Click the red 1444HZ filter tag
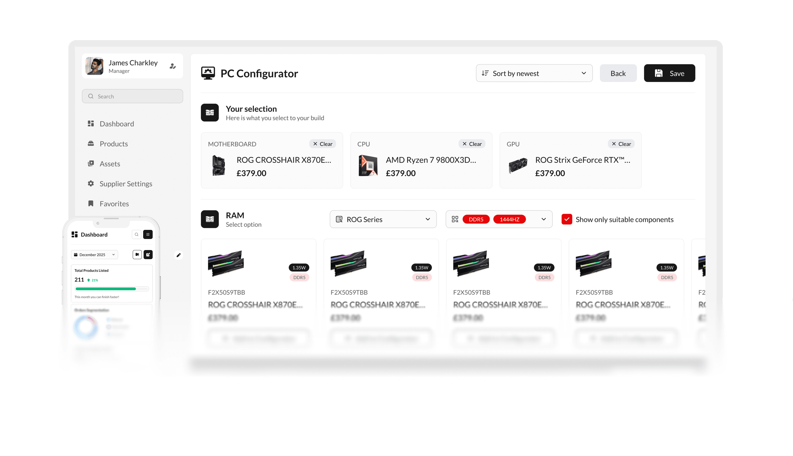The width and height of the screenshot is (793, 456). click(509, 219)
